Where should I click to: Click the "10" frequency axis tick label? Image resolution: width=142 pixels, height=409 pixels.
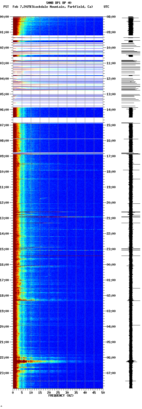(x=31, y=393)
